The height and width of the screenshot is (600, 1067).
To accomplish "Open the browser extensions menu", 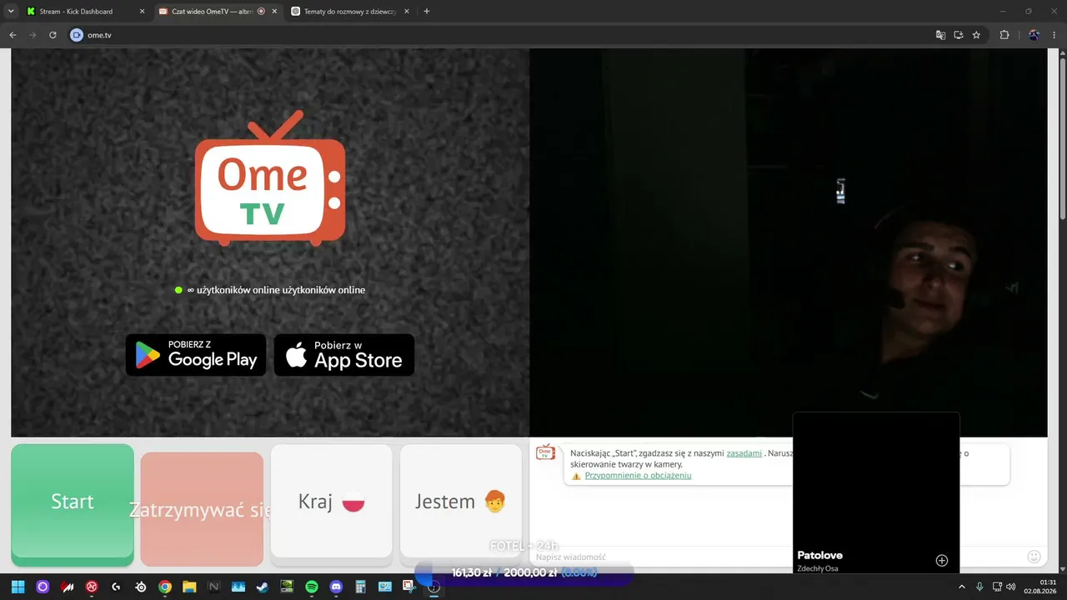I will 1004,35.
